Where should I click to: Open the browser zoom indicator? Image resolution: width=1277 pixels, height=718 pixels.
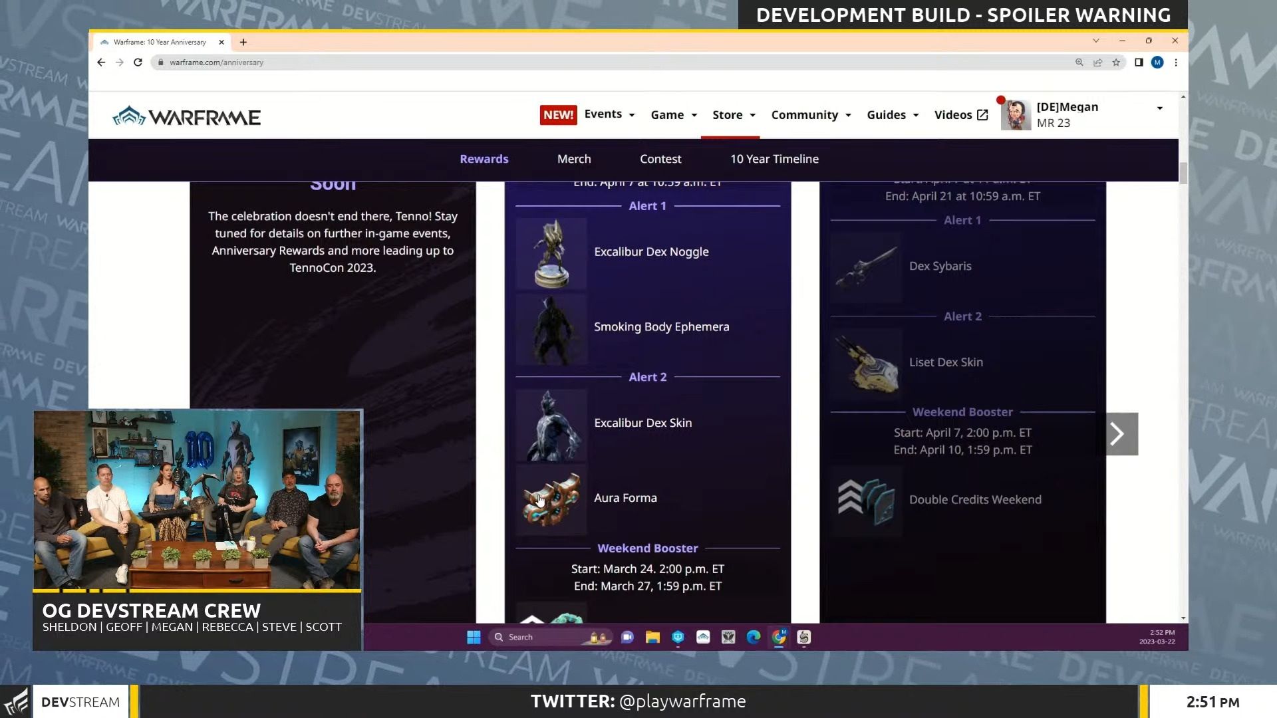(1079, 62)
